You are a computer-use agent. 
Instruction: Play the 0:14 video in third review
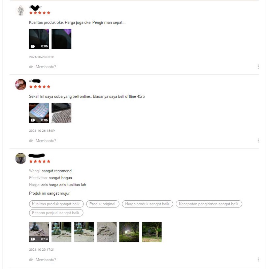point(39,232)
